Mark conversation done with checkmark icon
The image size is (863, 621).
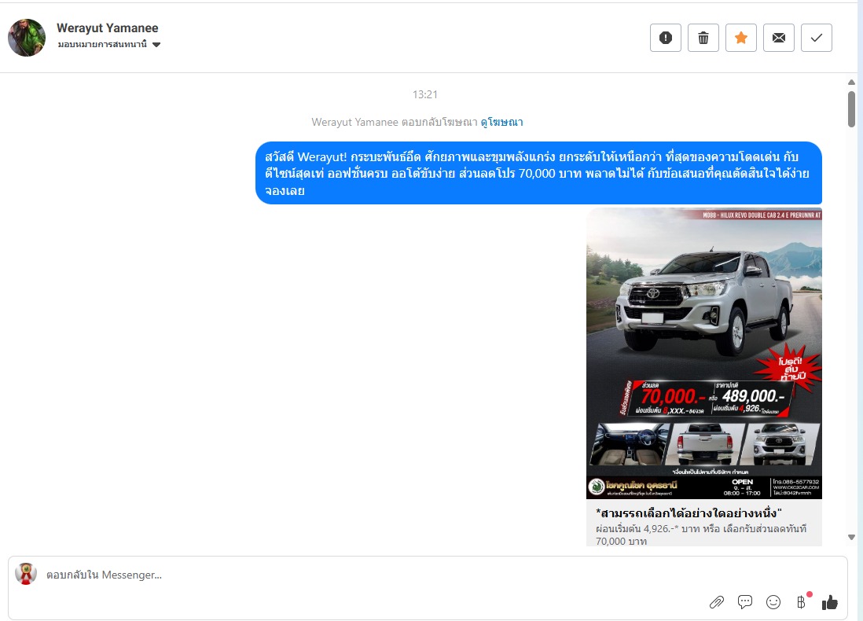point(816,38)
